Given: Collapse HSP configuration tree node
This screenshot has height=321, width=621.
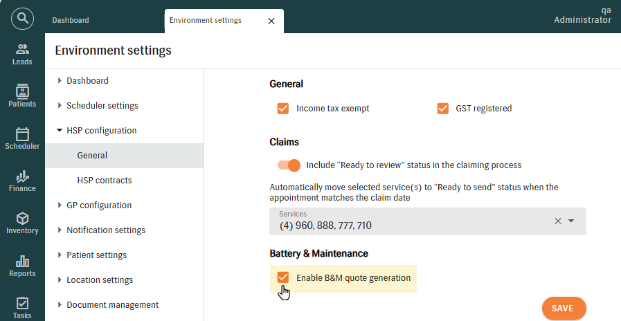Looking at the screenshot, I should pyautogui.click(x=60, y=131).
